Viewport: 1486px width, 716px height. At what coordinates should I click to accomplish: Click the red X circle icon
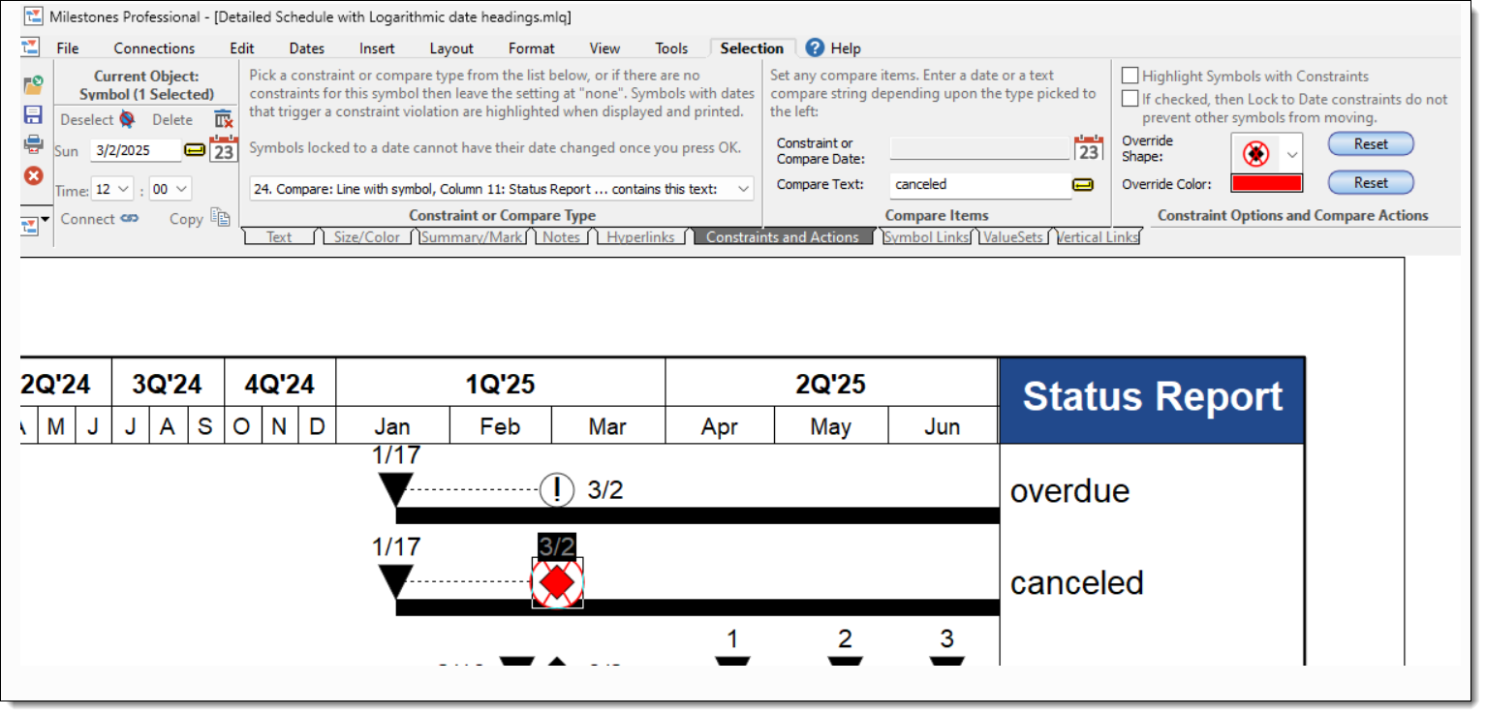coord(33,175)
